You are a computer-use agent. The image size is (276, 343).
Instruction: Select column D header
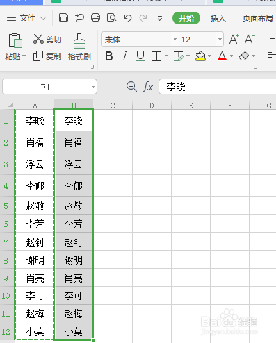(152, 105)
